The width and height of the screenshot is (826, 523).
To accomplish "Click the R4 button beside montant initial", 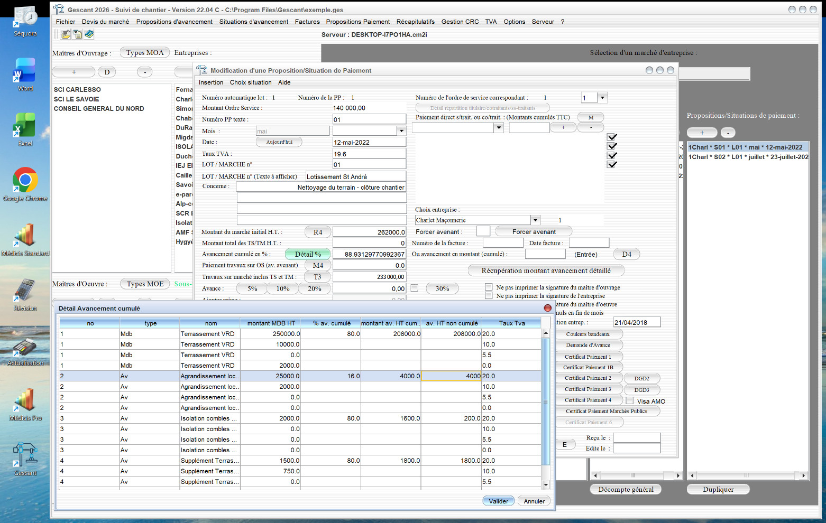I will [x=317, y=232].
